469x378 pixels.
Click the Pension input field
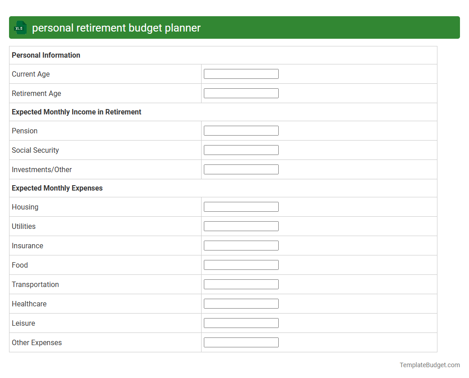pos(241,130)
